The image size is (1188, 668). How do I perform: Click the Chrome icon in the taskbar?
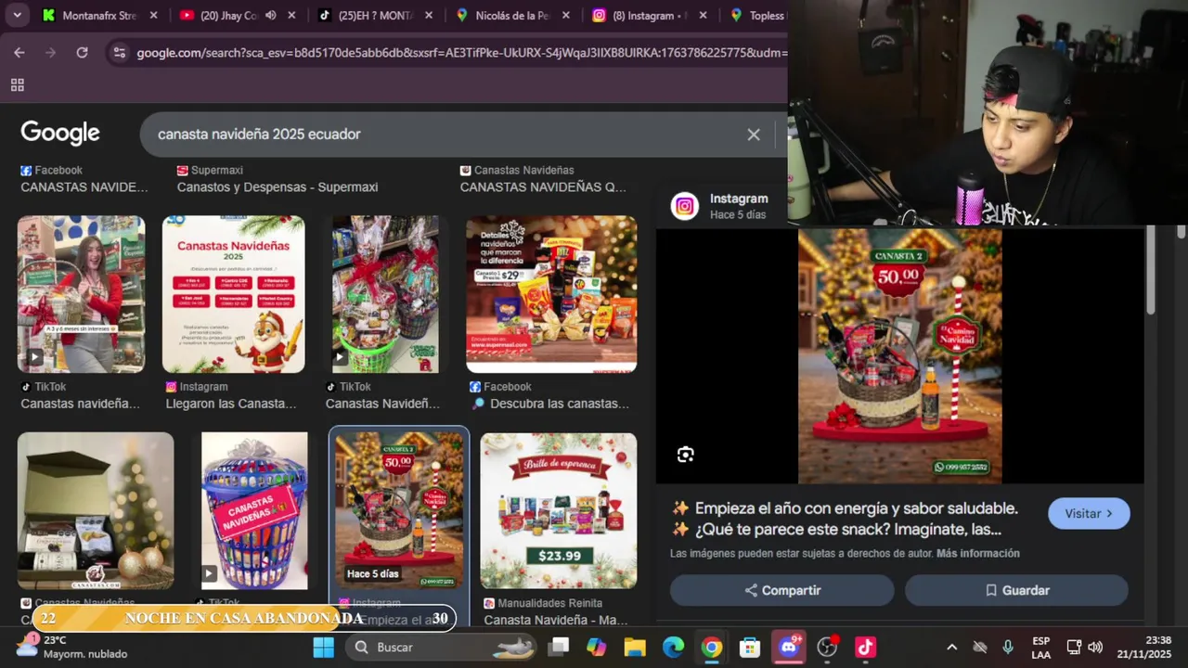(712, 647)
